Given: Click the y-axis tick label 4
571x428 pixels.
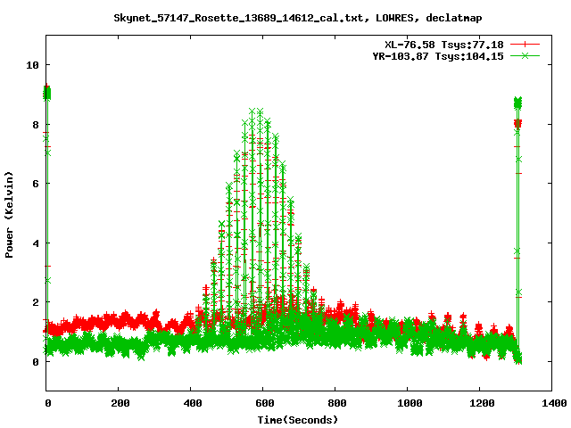Looking at the screenshot, I should coord(36,243).
